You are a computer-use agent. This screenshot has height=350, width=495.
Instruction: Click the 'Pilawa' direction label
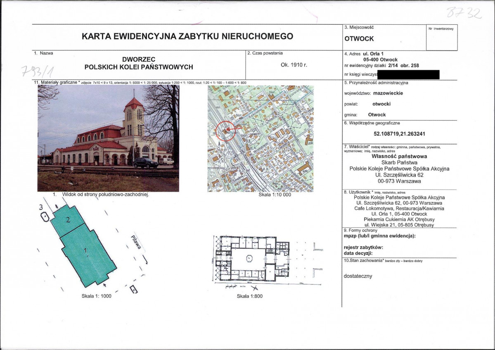click(x=136, y=242)
